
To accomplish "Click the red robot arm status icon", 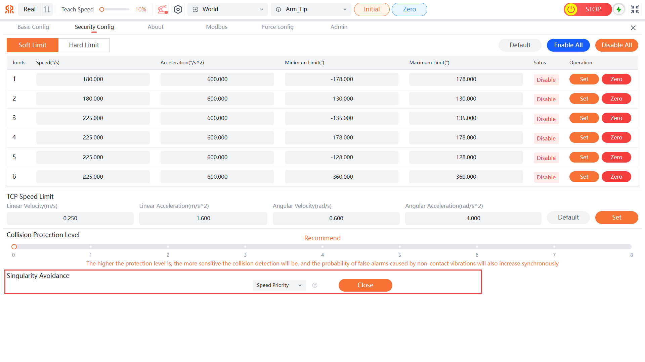I will [x=163, y=9].
